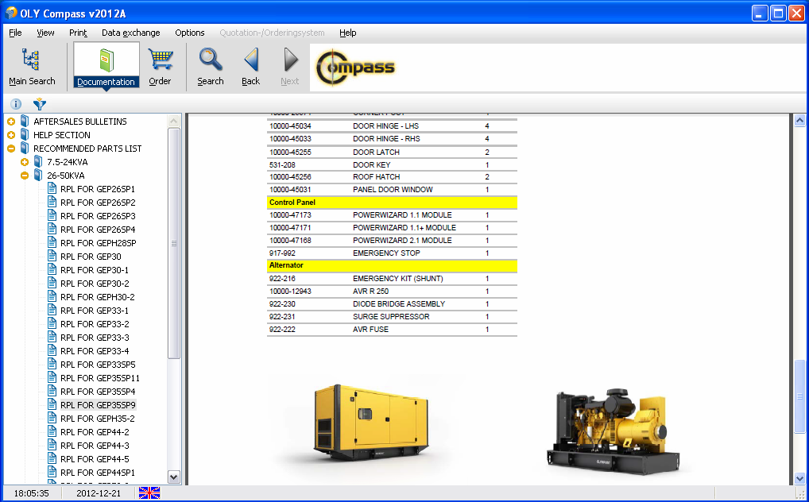
Task: Click the Search magnifier icon
Action: click(x=211, y=66)
